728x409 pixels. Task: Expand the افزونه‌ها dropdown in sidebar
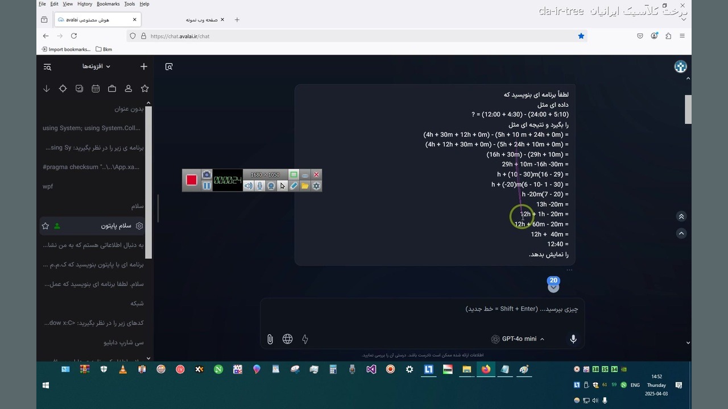96,66
